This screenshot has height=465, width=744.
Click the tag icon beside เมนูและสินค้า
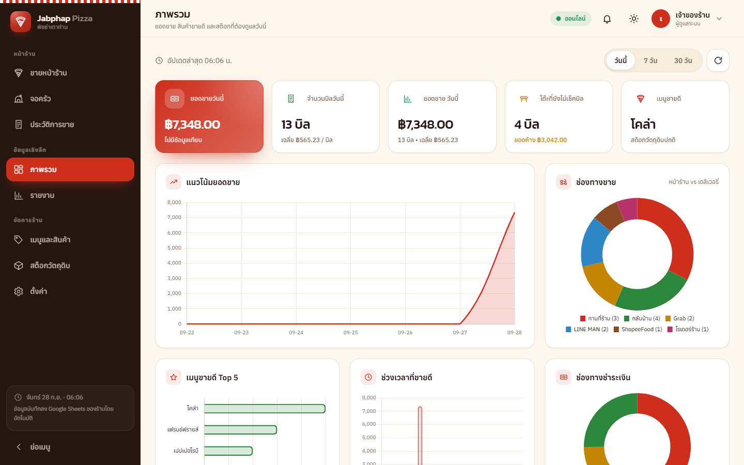19,240
